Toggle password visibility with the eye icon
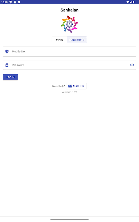The width and height of the screenshot is (139, 222). pos(132,65)
